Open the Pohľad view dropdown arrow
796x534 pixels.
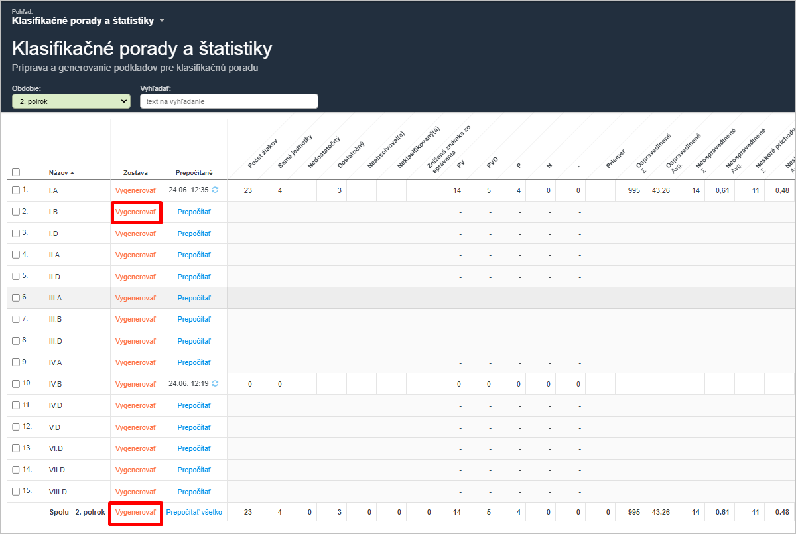(x=161, y=21)
